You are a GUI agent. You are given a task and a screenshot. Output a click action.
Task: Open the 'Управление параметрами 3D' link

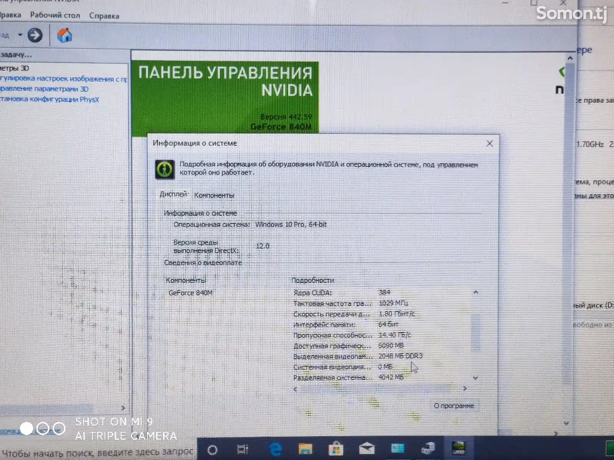tap(44, 89)
